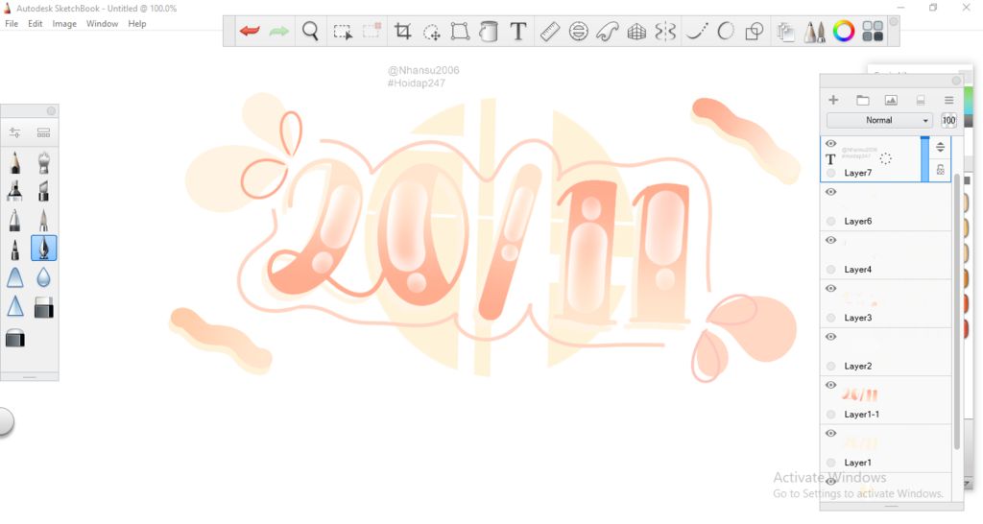Screen dimensions: 983x524
Task: Open the Window menu
Action: point(102,24)
